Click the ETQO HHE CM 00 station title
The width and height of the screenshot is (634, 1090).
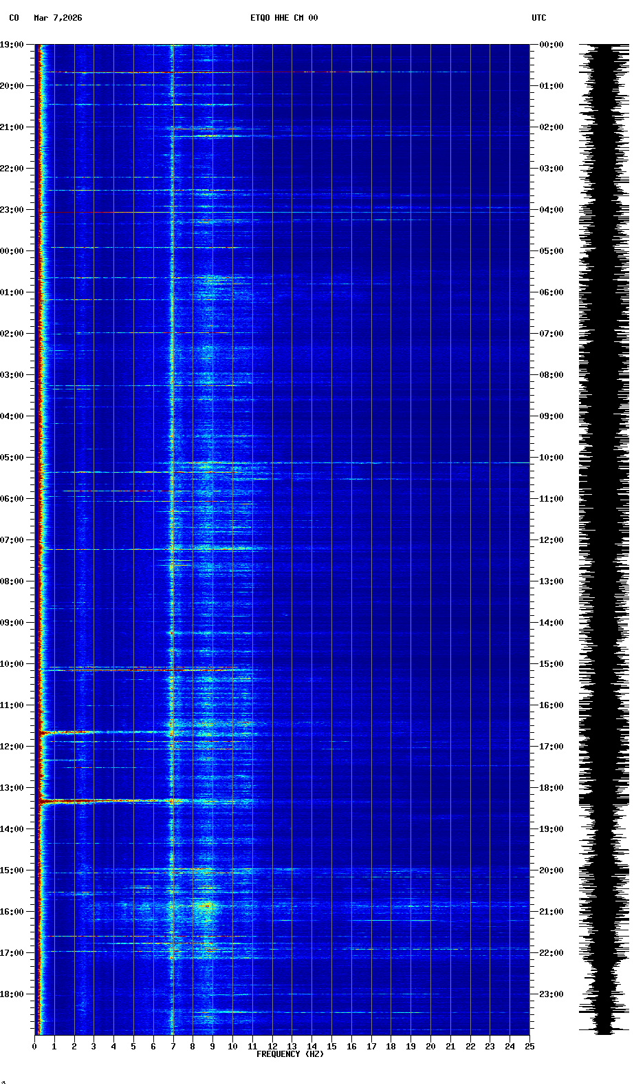pos(283,18)
